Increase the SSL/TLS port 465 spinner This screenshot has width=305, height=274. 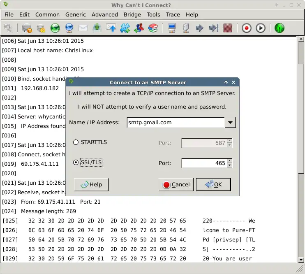pyautogui.click(x=229, y=161)
